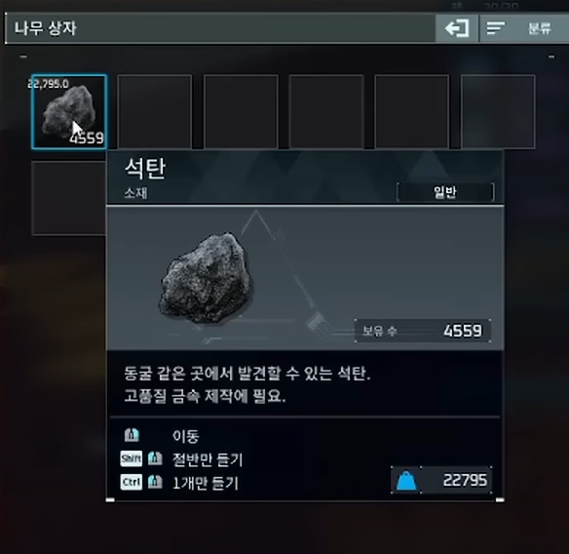Click the Ctrl key icon
The image size is (569, 554).
click(x=131, y=482)
